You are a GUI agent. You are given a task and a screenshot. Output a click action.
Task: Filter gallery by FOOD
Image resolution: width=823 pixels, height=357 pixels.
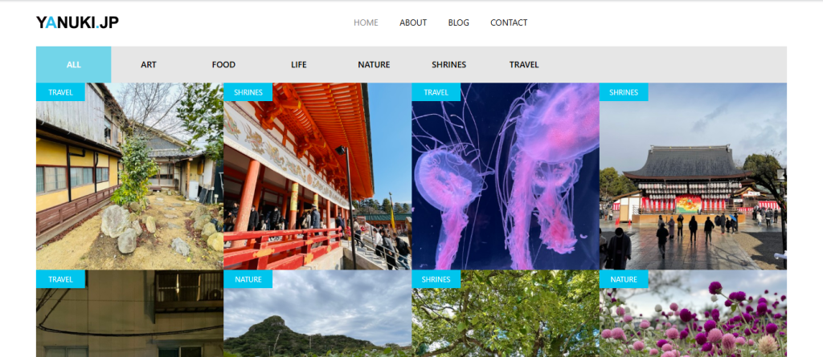(223, 65)
